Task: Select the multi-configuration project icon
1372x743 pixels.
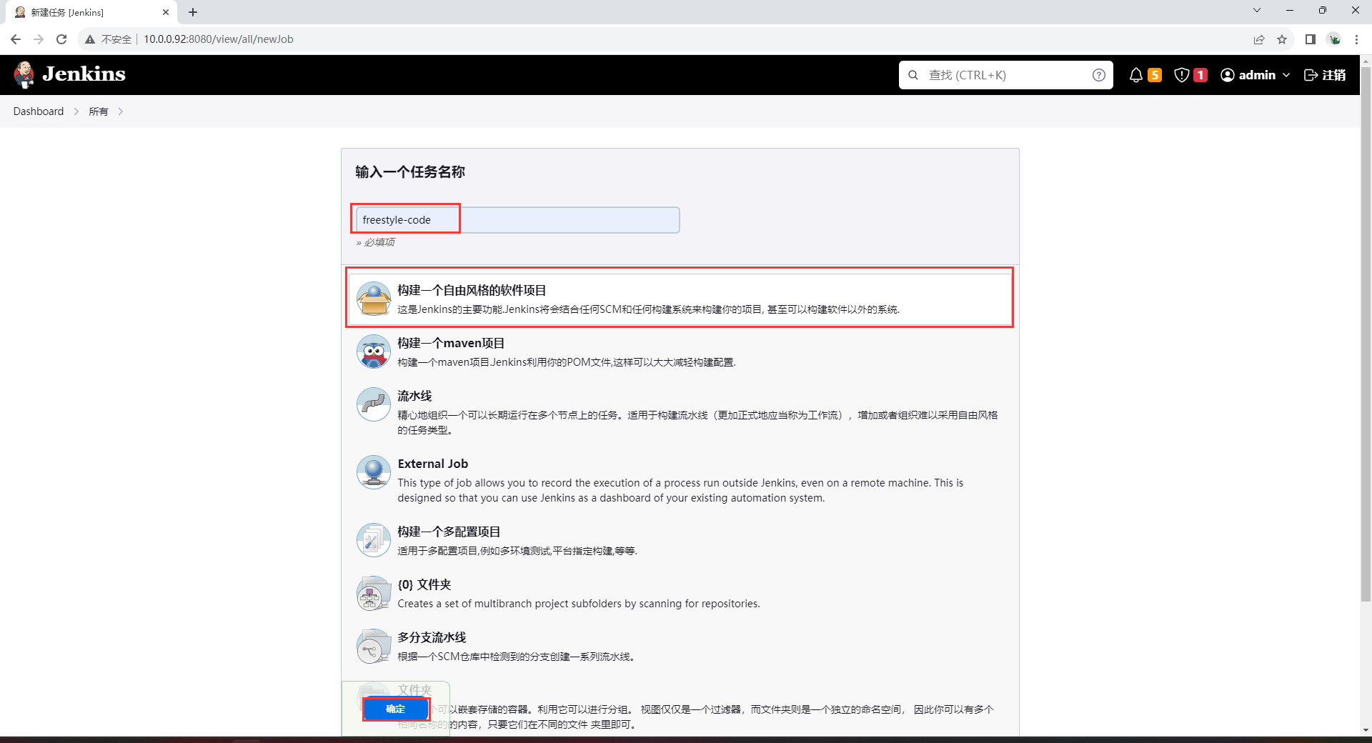Action: click(x=374, y=540)
